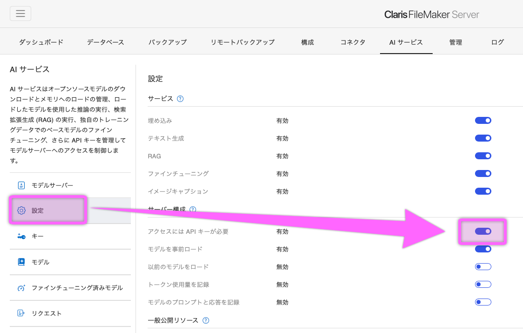523x333 pixels.
Task: Open the 管理 tab
Action: (455, 42)
